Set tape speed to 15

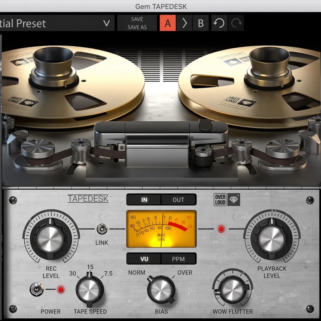[x=90, y=267]
